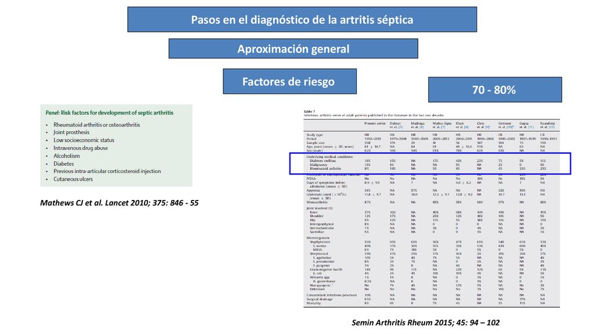Click 'Rheumatoid arthritis' table row label

click(x=325, y=169)
